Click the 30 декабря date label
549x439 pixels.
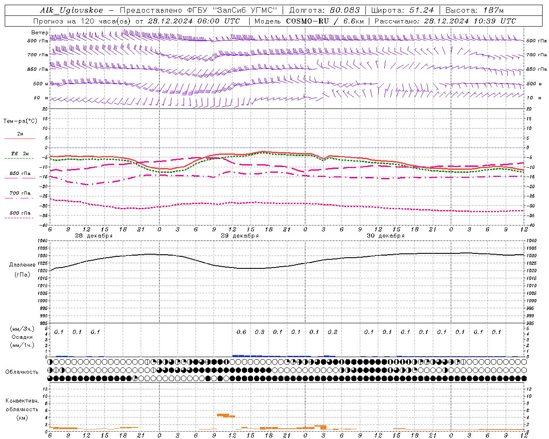point(385,236)
